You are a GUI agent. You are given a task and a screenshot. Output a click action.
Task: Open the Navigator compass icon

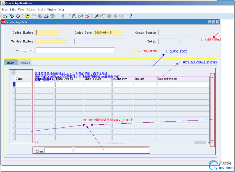point(18,16)
